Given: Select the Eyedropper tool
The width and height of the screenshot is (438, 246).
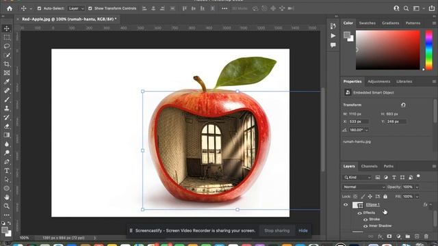Looking at the screenshot, I should pos(7,82).
